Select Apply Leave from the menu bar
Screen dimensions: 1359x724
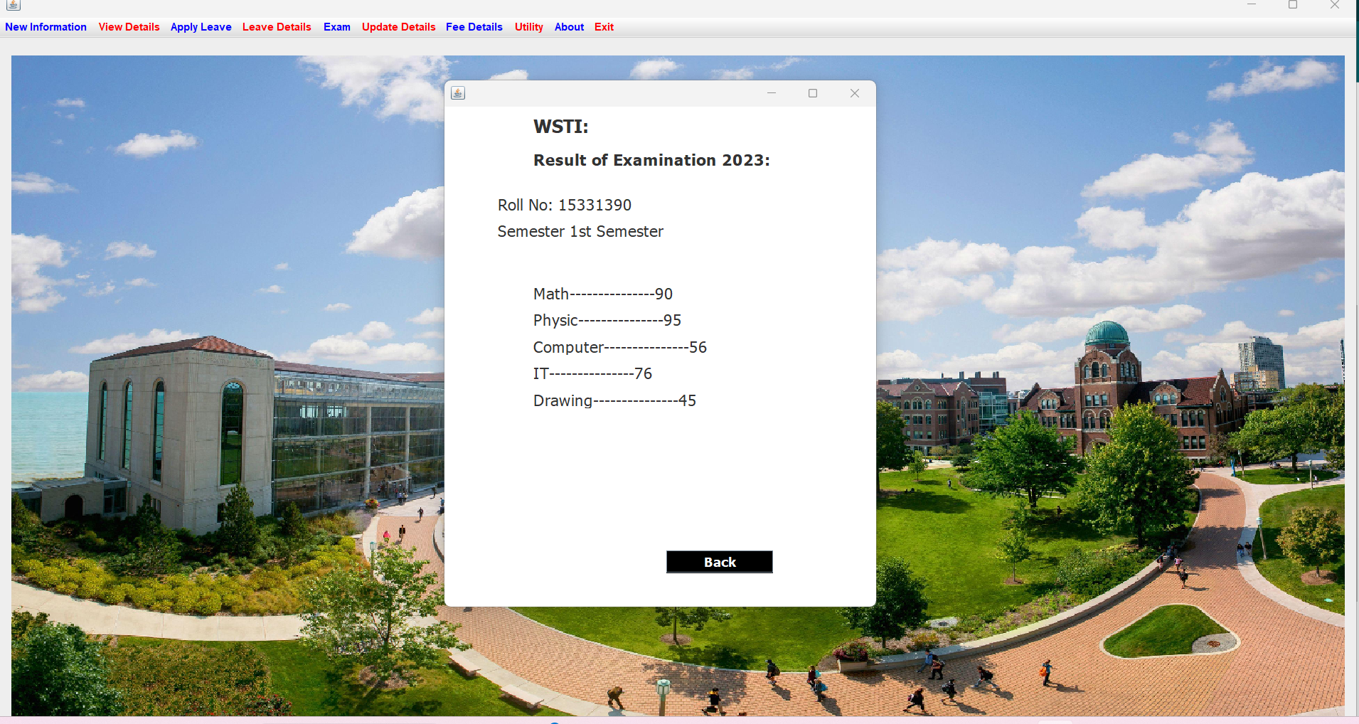point(201,27)
